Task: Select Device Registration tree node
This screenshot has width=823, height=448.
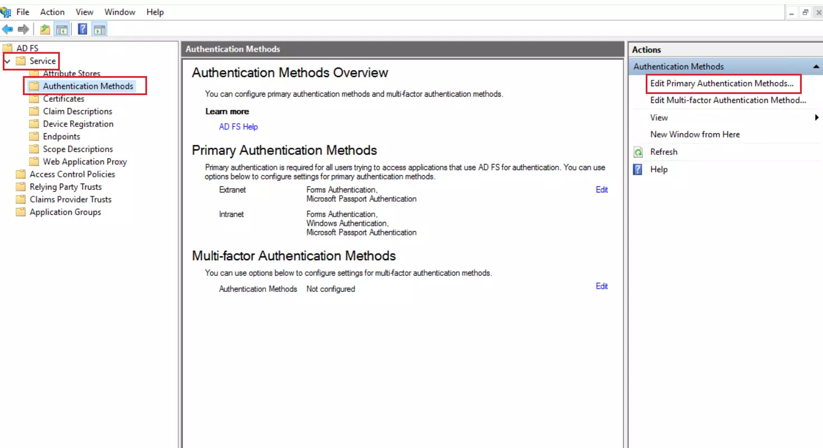Action: [78, 124]
